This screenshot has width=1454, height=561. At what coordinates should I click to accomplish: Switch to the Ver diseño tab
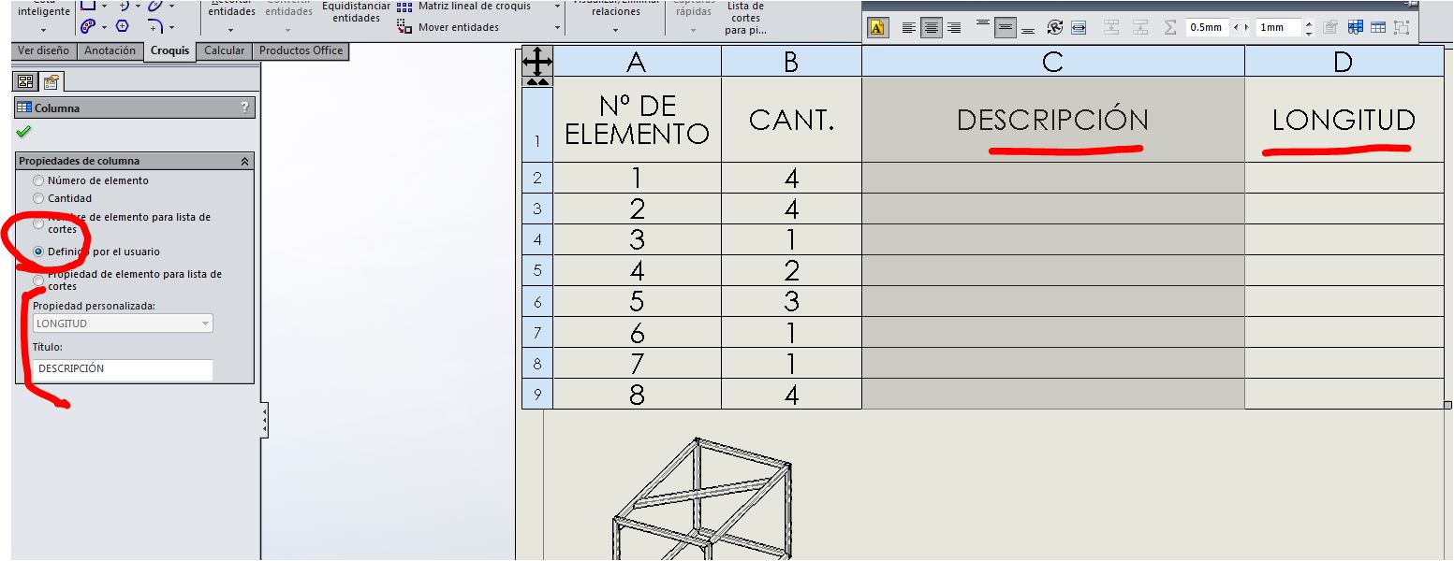(43, 51)
